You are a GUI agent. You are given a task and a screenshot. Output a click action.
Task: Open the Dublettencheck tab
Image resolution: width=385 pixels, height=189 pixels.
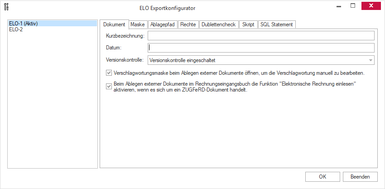coord(219,24)
